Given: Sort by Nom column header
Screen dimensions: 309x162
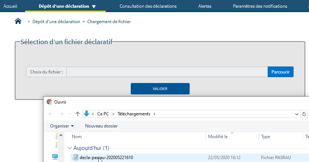Looking at the screenshot, I should point(77,137).
